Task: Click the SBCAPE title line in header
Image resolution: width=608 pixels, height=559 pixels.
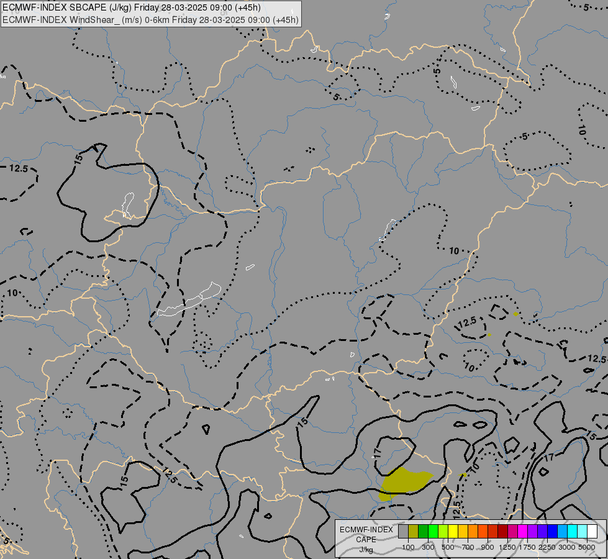Action: coord(132,7)
